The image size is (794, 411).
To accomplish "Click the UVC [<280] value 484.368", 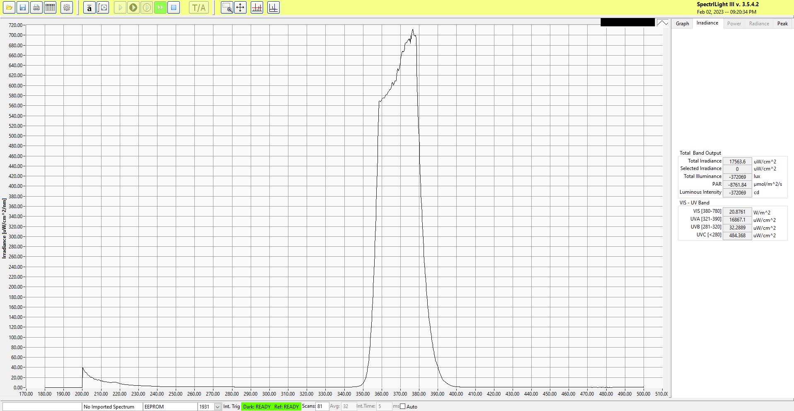I will click(737, 236).
